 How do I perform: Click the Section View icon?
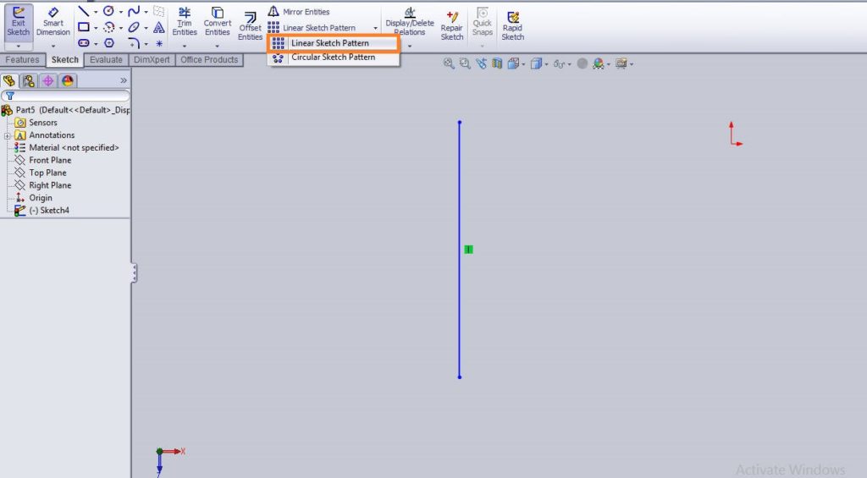click(x=496, y=63)
